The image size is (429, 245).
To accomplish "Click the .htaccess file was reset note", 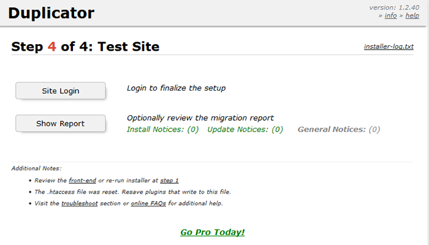I will [132, 192].
